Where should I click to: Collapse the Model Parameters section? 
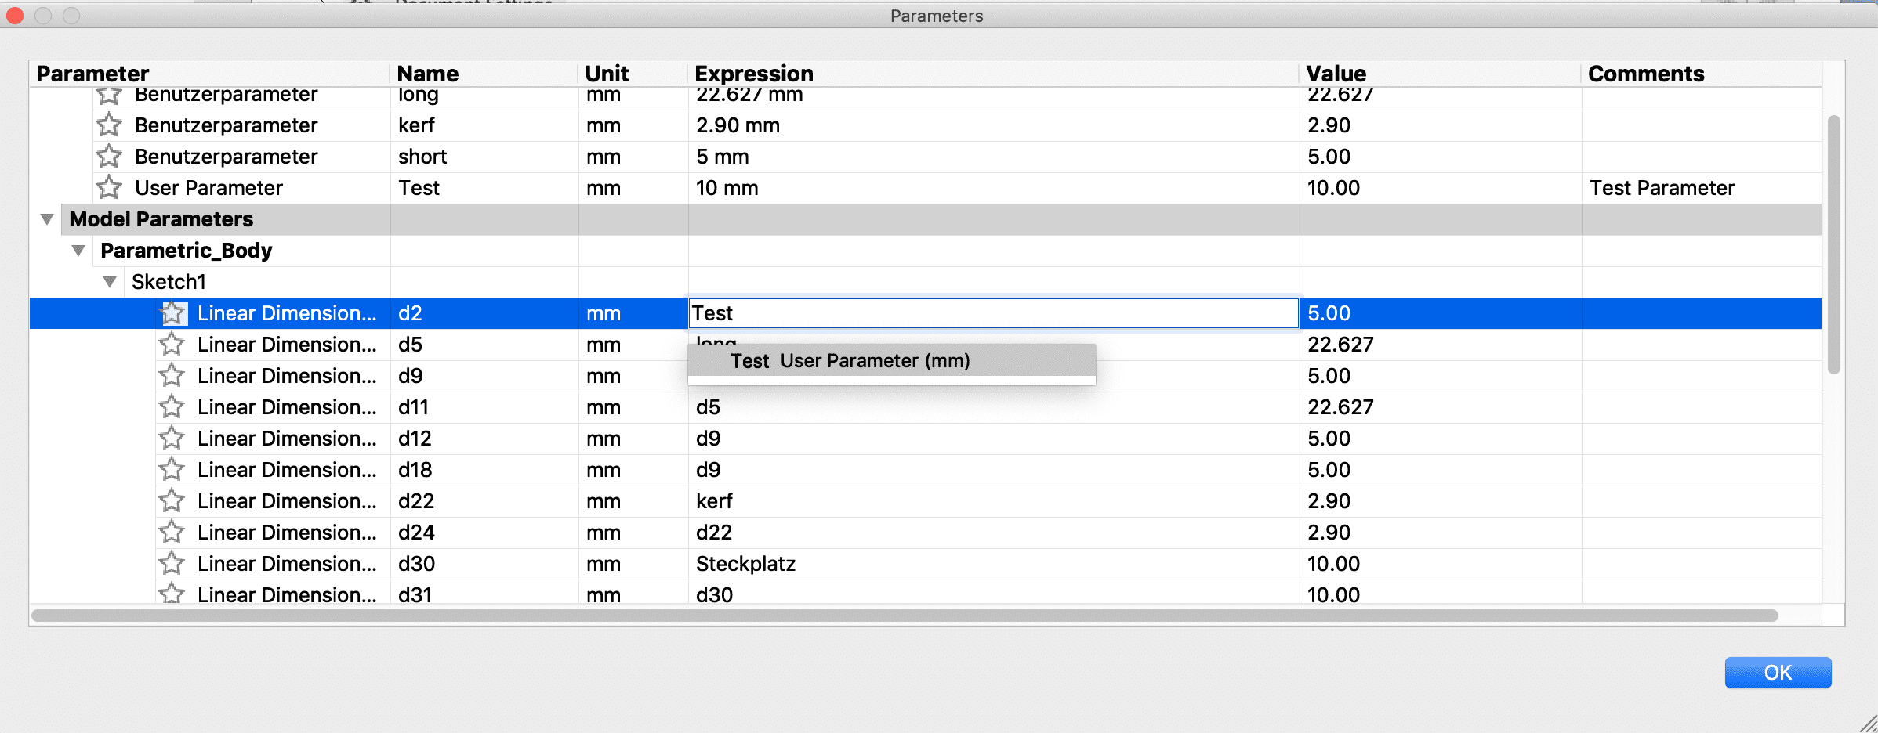(x=47, y=219)
